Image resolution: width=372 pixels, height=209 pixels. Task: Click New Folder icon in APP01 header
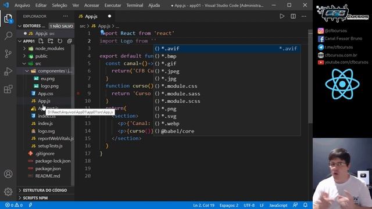(51, 41)
